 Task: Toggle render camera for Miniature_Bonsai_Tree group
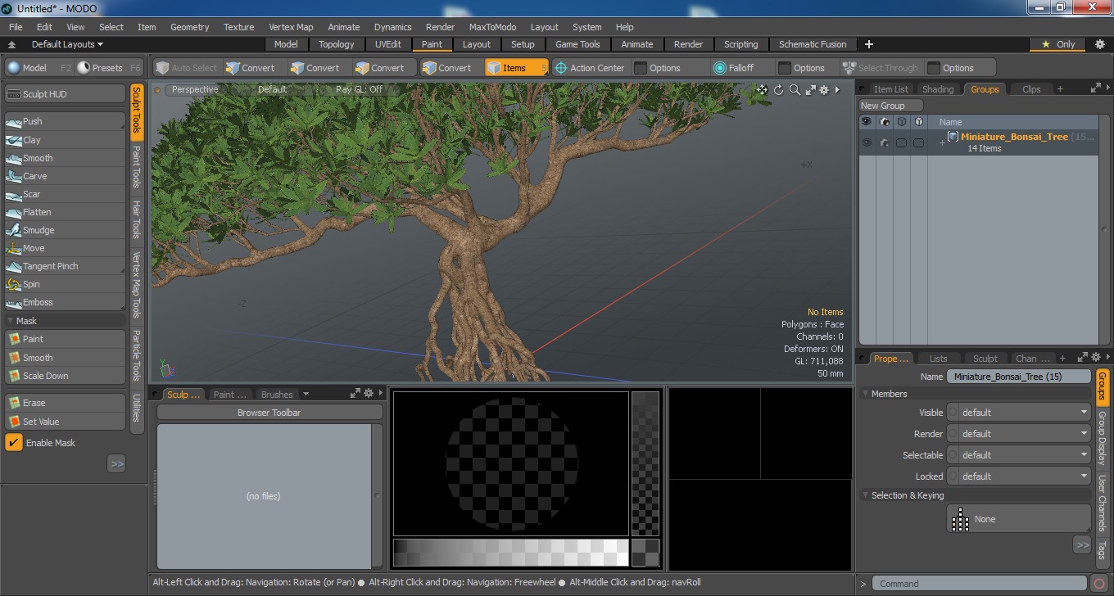click(885, 142)
